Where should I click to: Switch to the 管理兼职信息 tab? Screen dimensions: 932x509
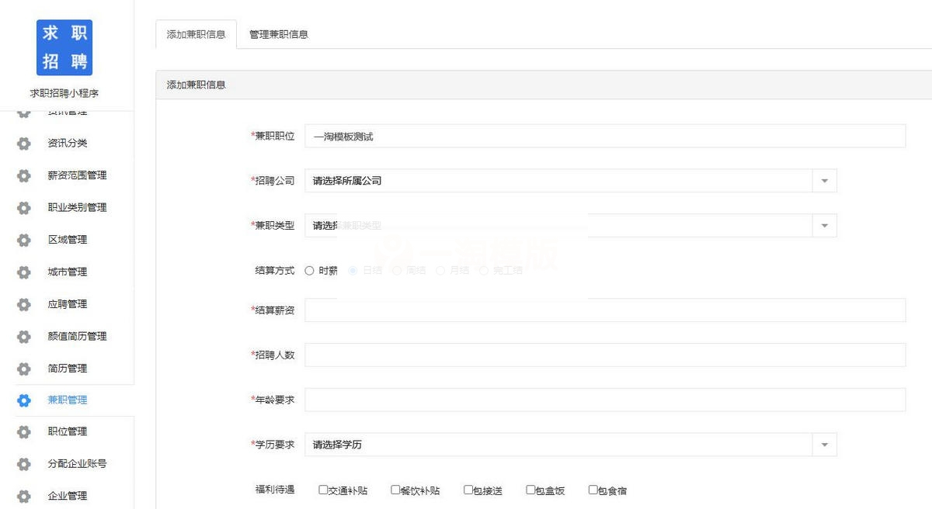tap(277, 34)
